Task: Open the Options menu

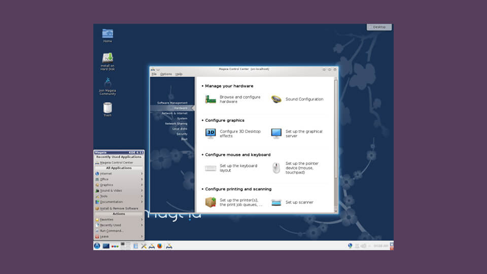Action: click(x=166, y=74)
